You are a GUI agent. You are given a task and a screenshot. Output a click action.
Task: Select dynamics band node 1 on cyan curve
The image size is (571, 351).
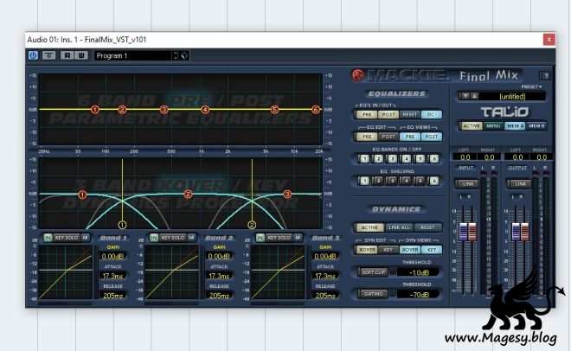coord(82,195)
